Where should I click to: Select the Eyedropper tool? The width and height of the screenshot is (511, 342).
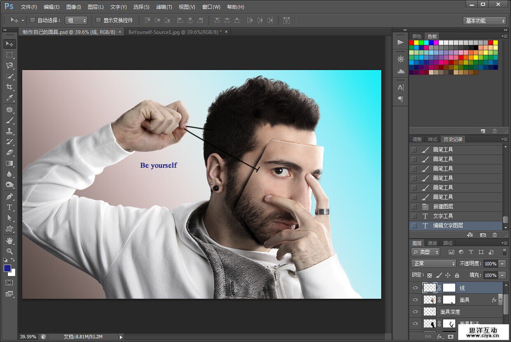(9, 98)
